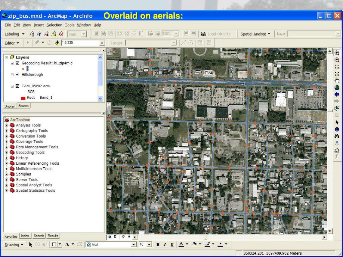Open the Window menu
The image size is (343, 257).
pyautogui.click(x=84, y=25)
